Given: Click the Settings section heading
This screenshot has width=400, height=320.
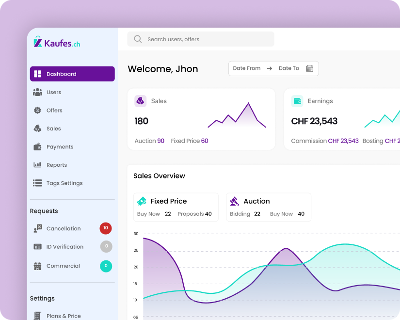Looking at the screenshot, I should coord(42,298).
